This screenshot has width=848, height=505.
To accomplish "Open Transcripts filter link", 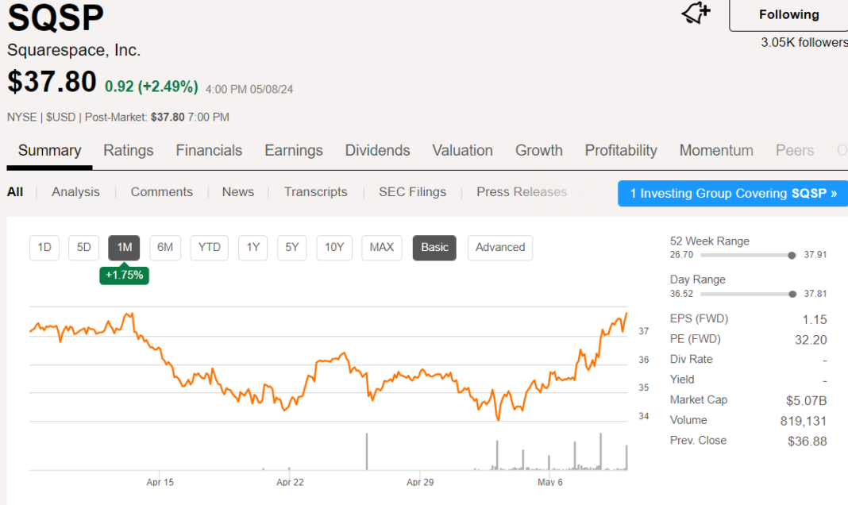I will 315,192.
